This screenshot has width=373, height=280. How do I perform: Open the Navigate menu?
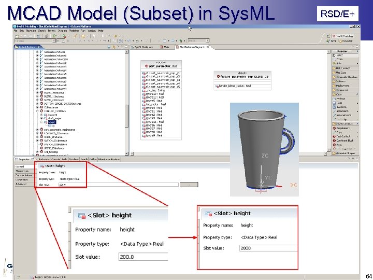coord(31,31)
